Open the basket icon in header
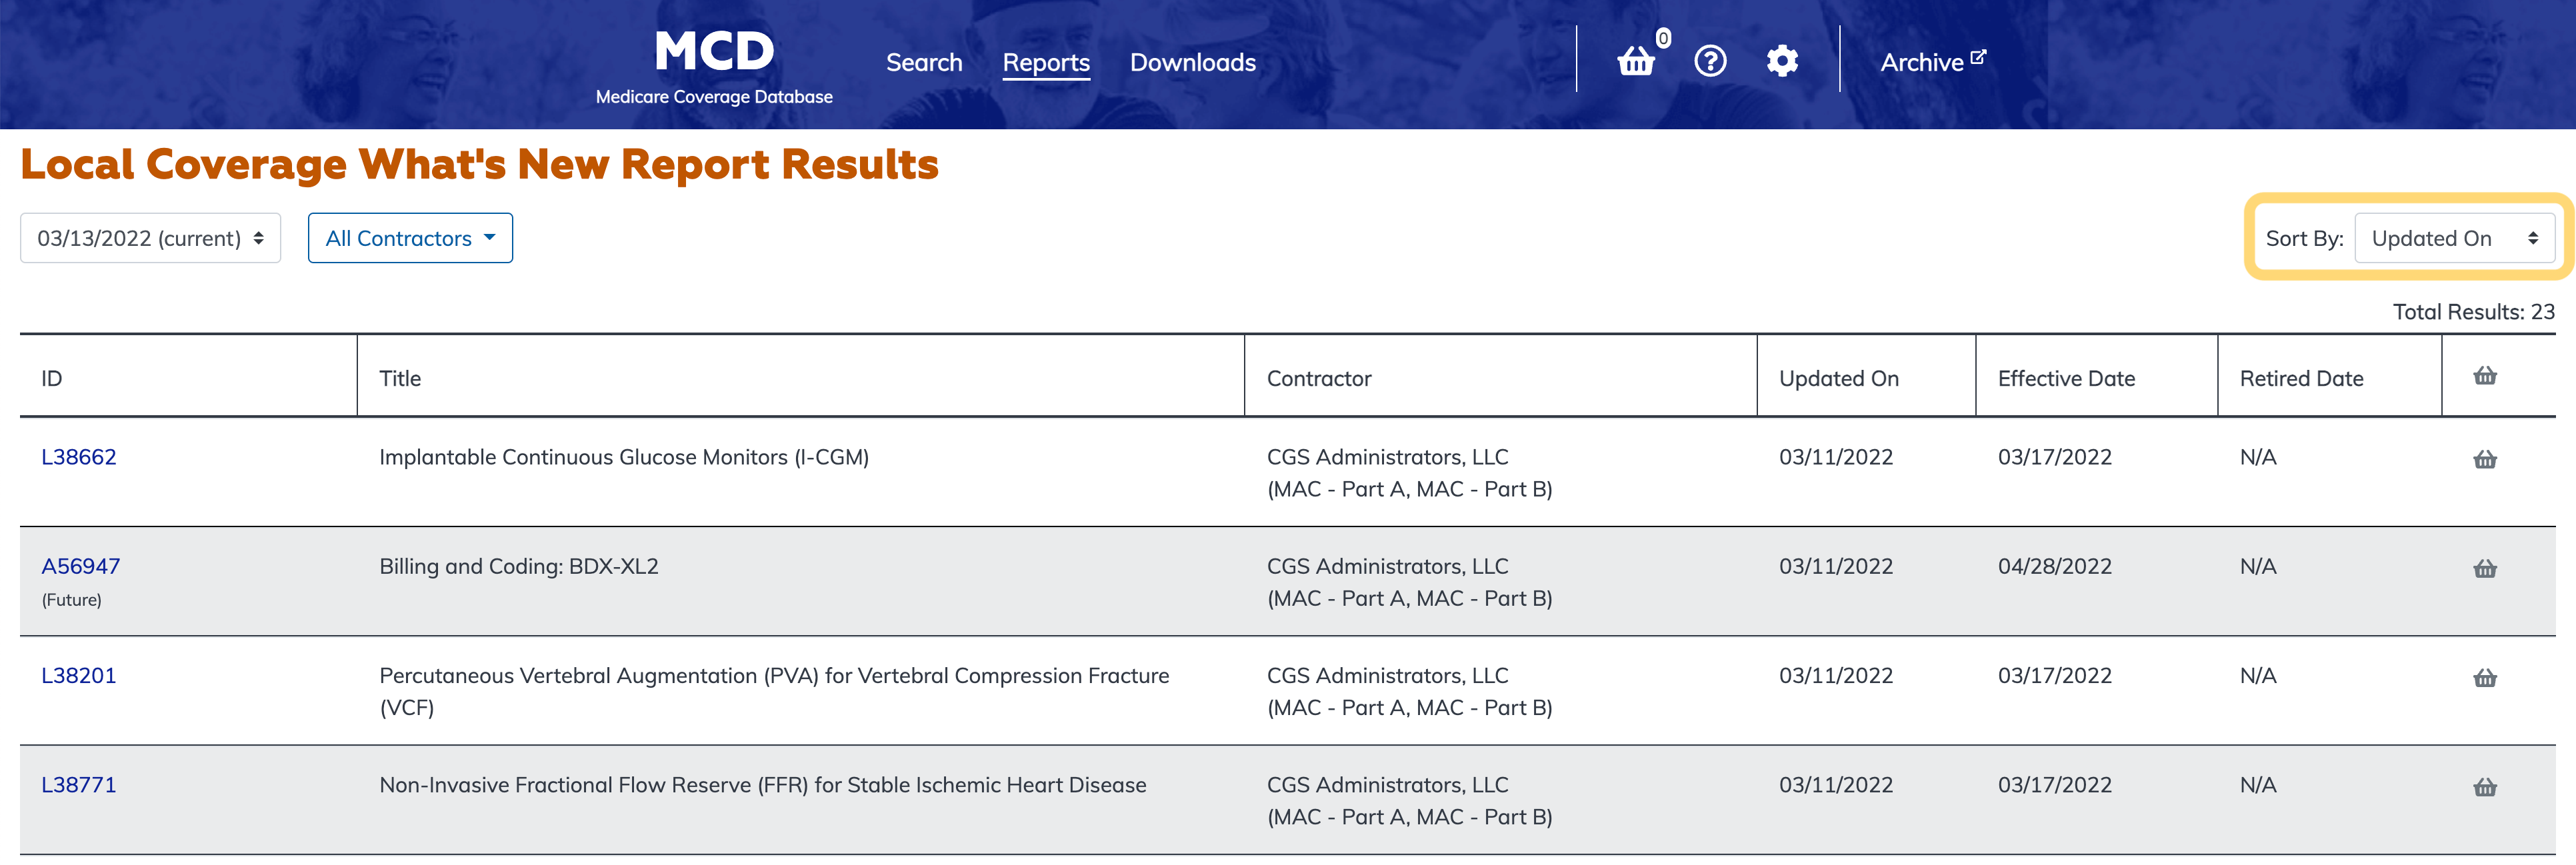 tap(1636, 62)
